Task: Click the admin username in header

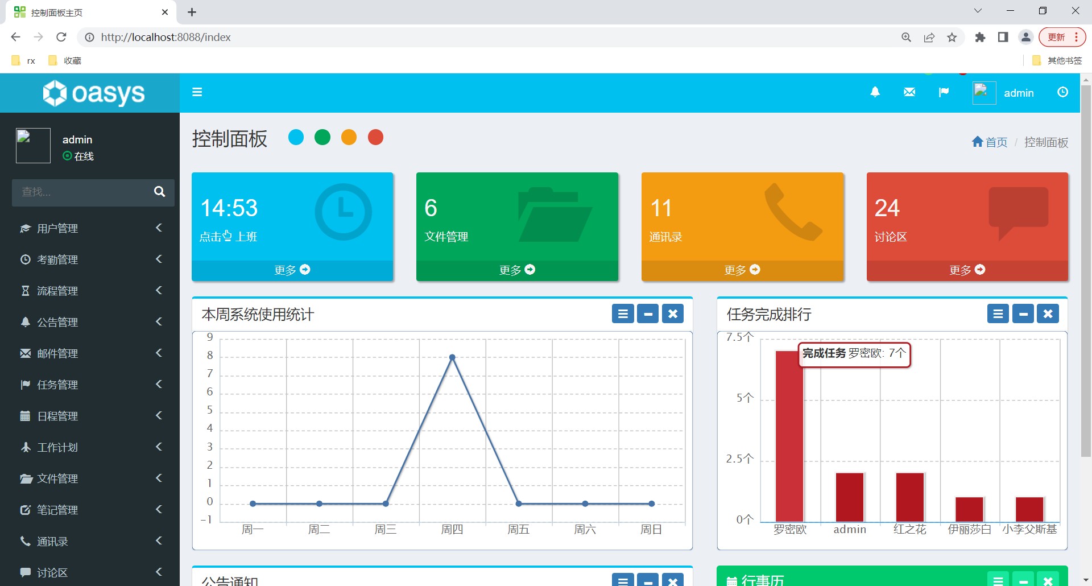Action: pos(1019,93)
